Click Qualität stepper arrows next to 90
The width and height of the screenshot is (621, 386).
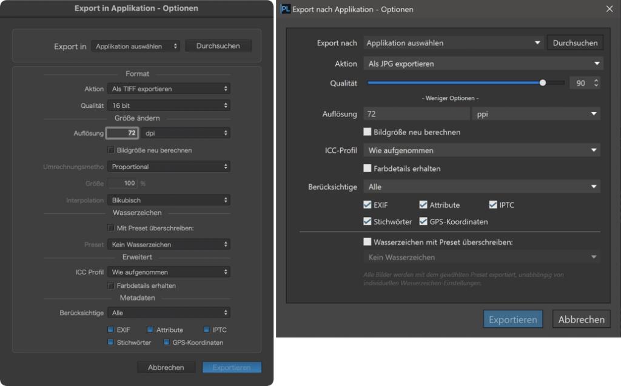point(596,83)
